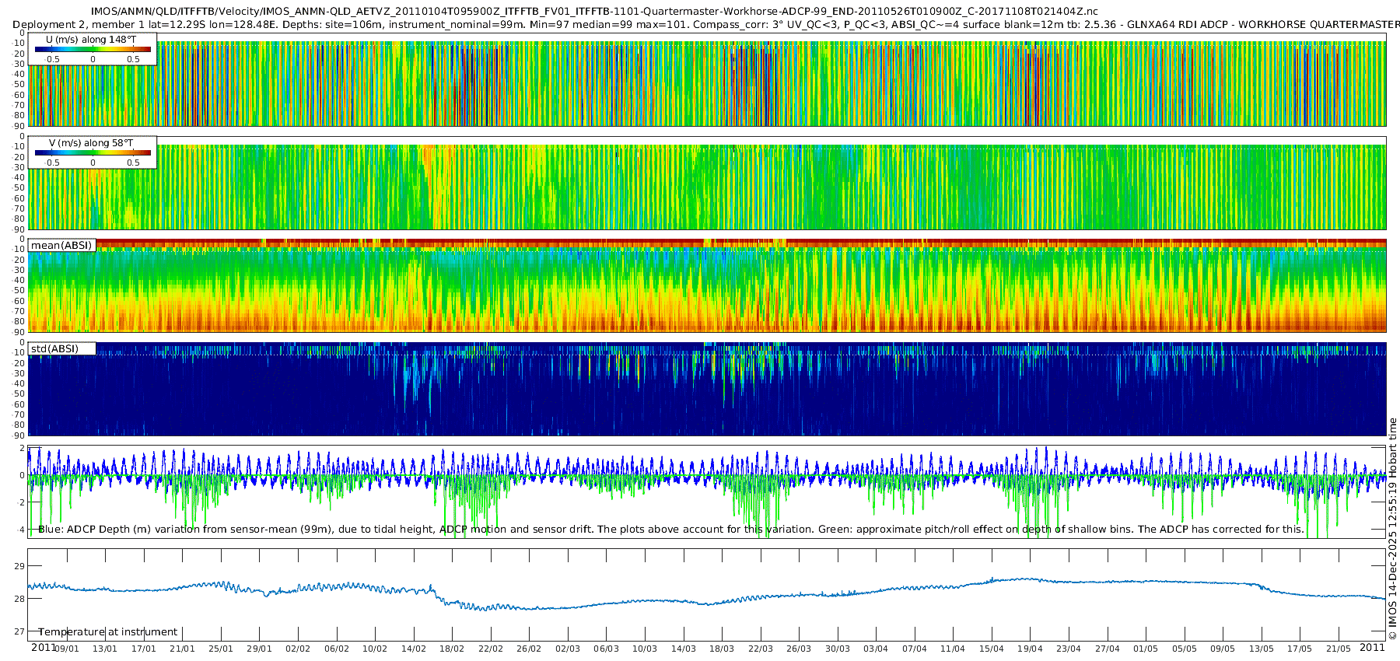Click the 26/02 date on the time axis

point(529,649)
